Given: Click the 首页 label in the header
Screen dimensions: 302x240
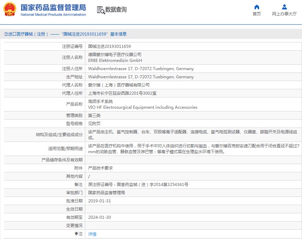Looking at the screenshot, I should click(257, 14).
